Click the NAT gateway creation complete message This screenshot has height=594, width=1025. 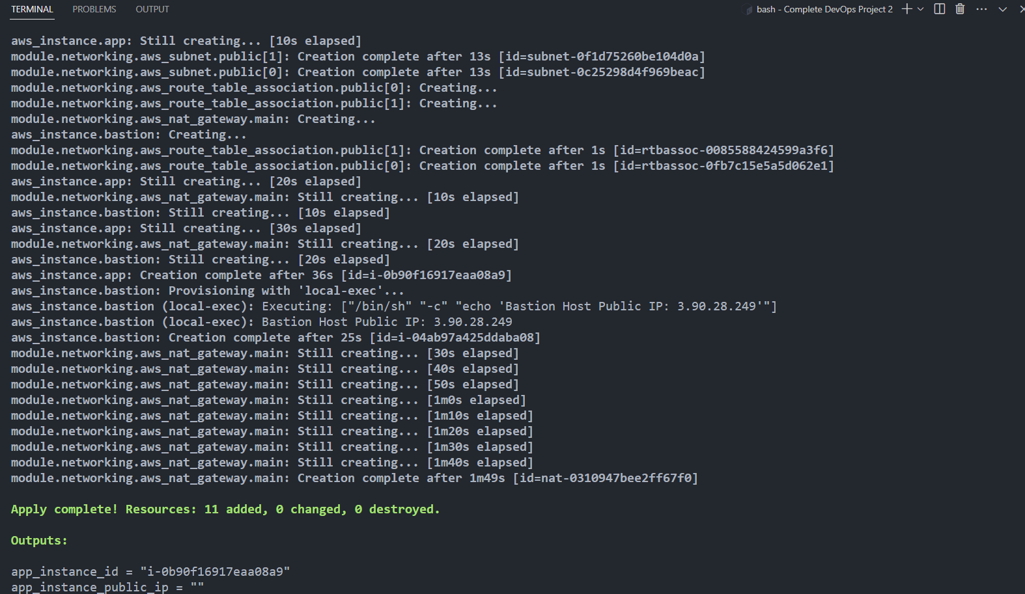354,478
